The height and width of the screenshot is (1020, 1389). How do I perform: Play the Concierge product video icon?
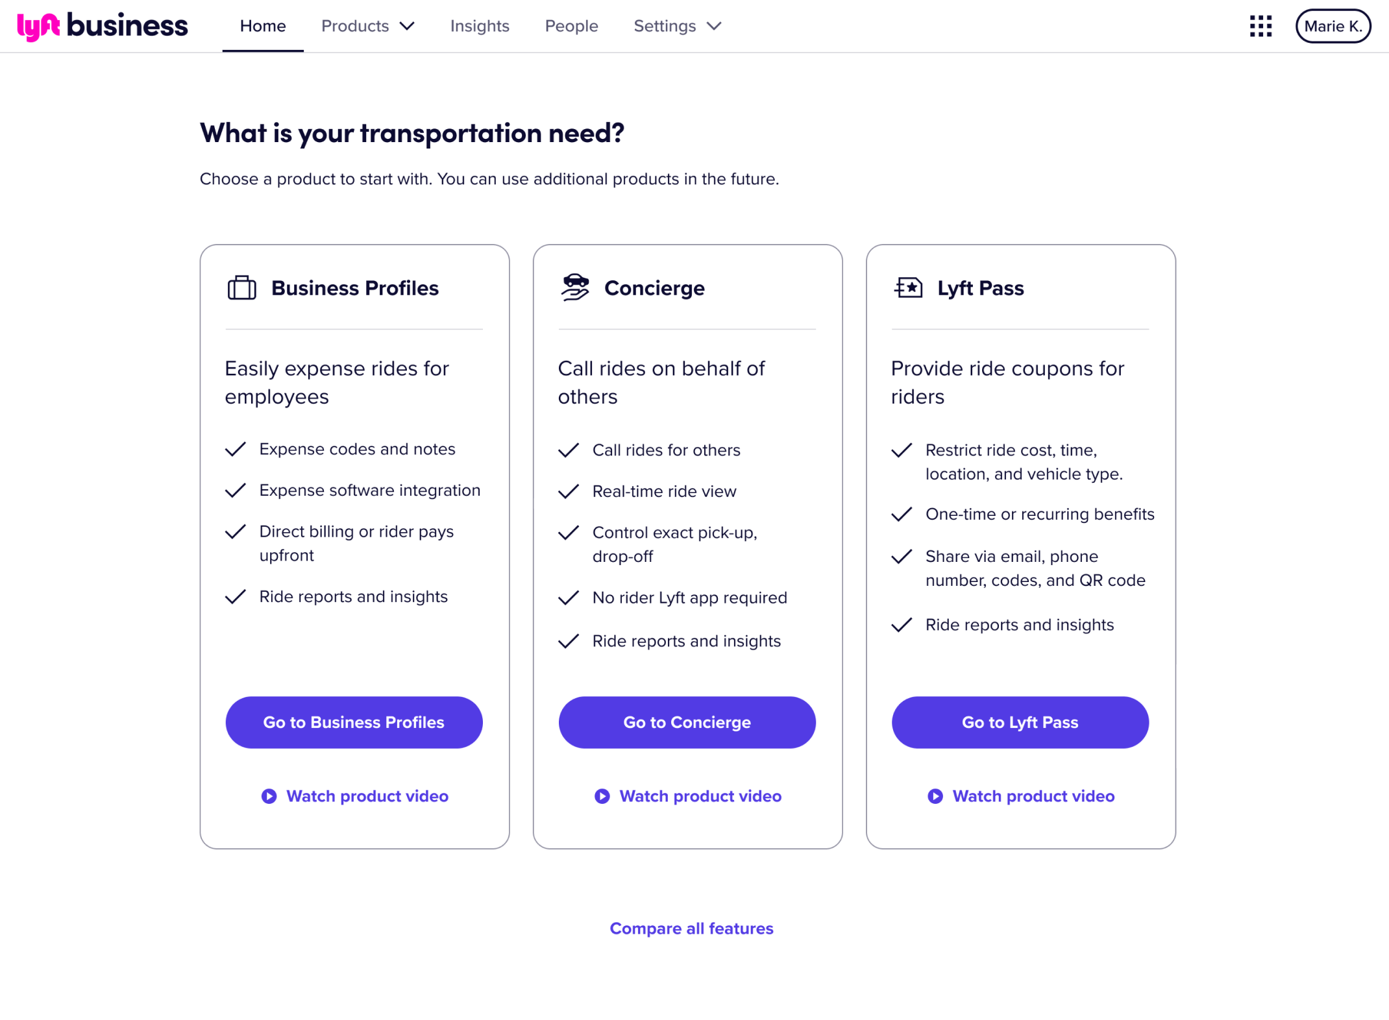point(602,796)
